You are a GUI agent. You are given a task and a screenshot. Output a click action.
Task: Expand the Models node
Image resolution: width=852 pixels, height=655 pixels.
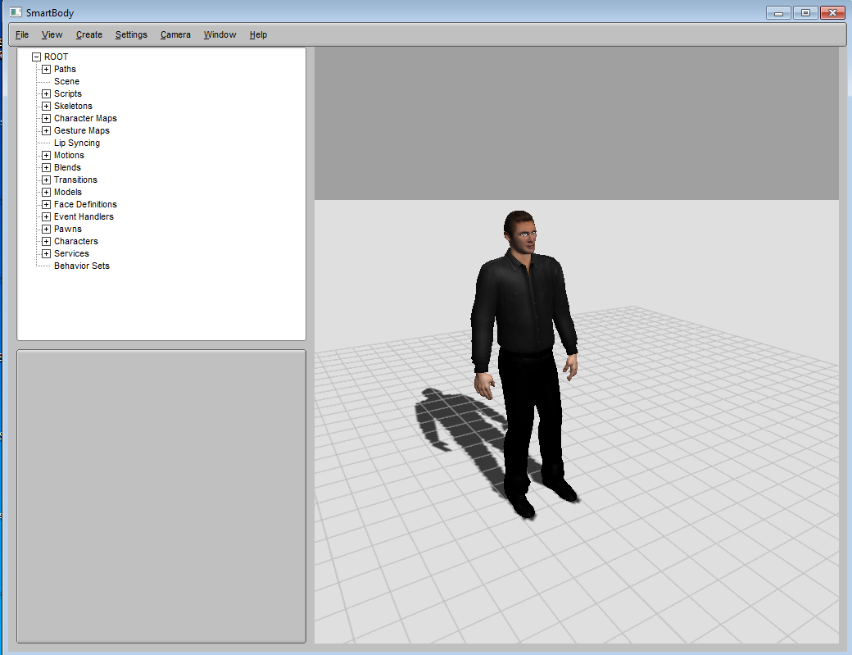pos(46,193)
